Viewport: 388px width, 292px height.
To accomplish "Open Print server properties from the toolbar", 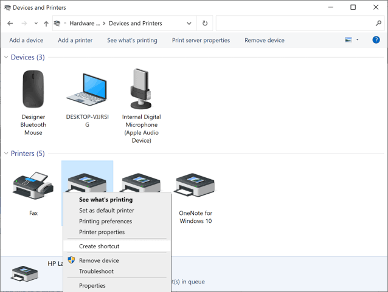I will [x=201, y=40].
